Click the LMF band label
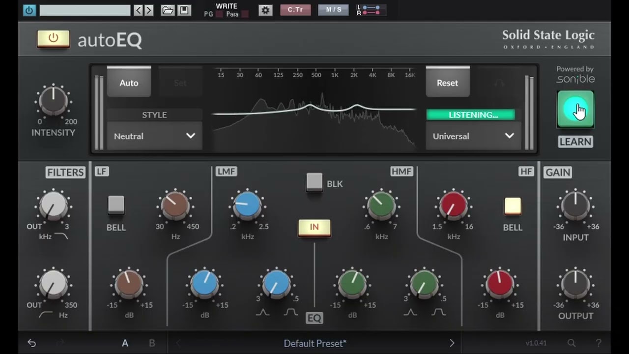Viewport: 629px width, 354px height. pyautogui.click(x=226, y=171)
